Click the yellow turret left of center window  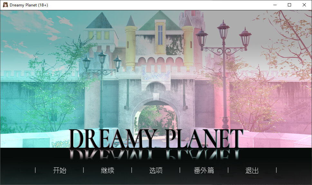(x=131, y=45)
